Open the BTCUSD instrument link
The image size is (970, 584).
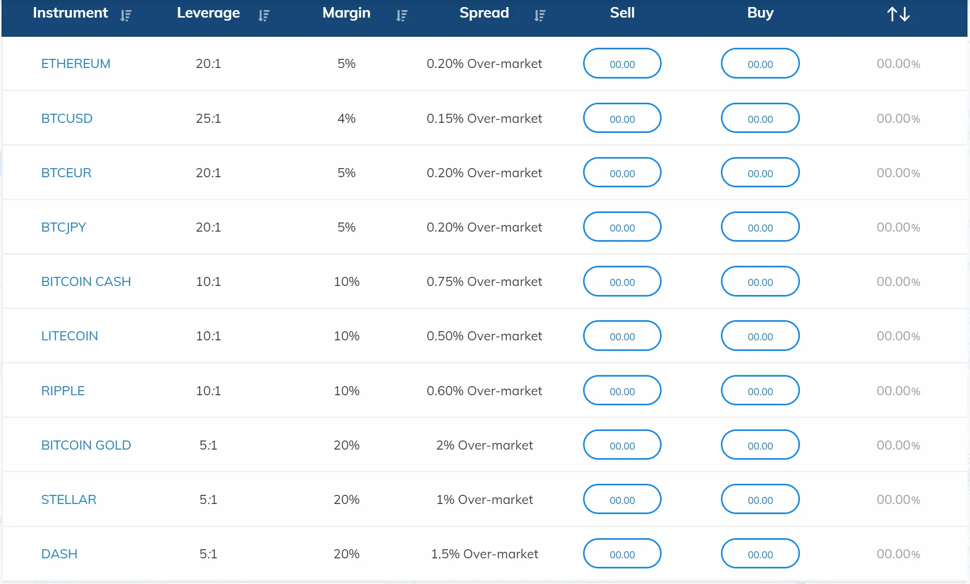click(x=67, y=118)
